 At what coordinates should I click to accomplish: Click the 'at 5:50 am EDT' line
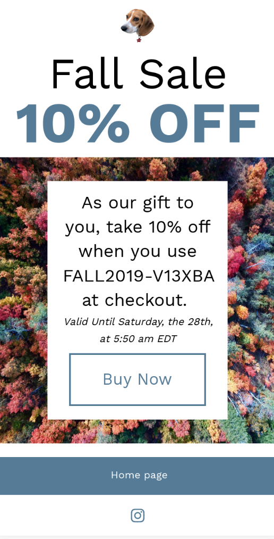138,339
